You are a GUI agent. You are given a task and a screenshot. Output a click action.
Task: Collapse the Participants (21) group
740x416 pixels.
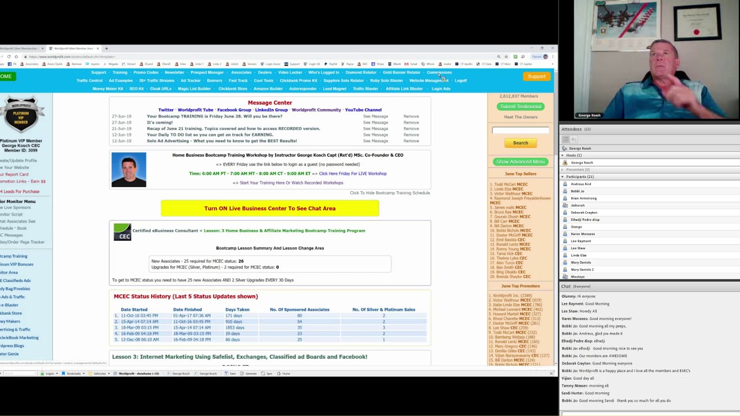tap(563, 176)
